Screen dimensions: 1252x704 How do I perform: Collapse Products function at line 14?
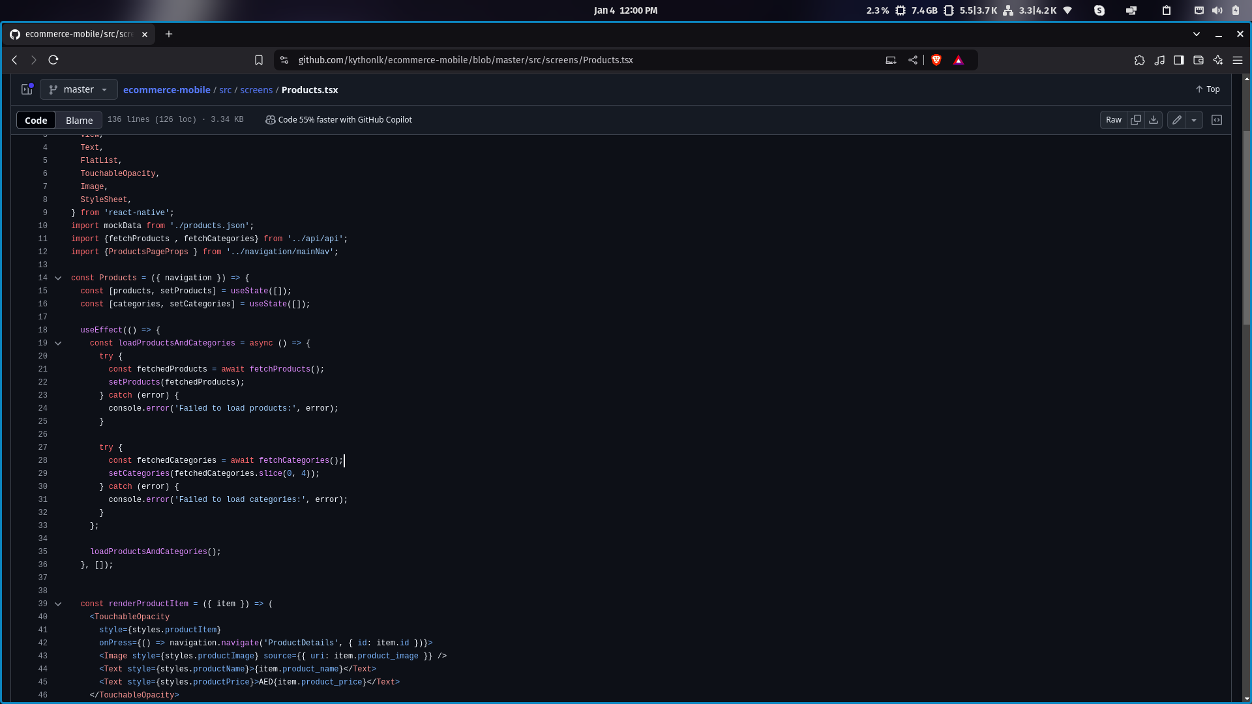(58, 278)
